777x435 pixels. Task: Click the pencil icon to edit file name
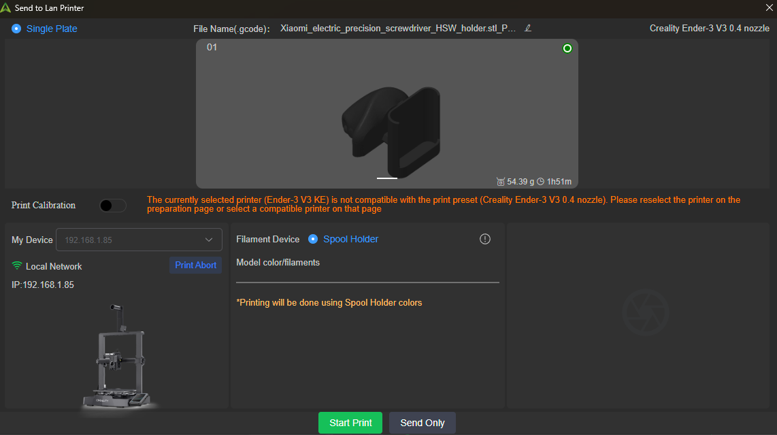(528, 29)
